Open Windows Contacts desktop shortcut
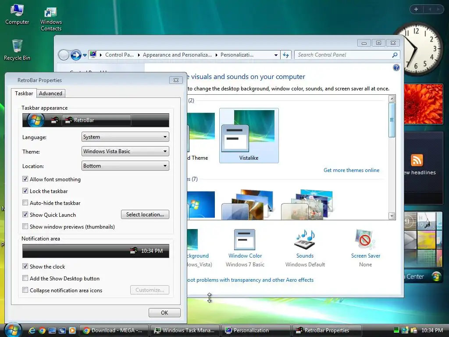Screen dimensions: 449x337 [51, 19]
